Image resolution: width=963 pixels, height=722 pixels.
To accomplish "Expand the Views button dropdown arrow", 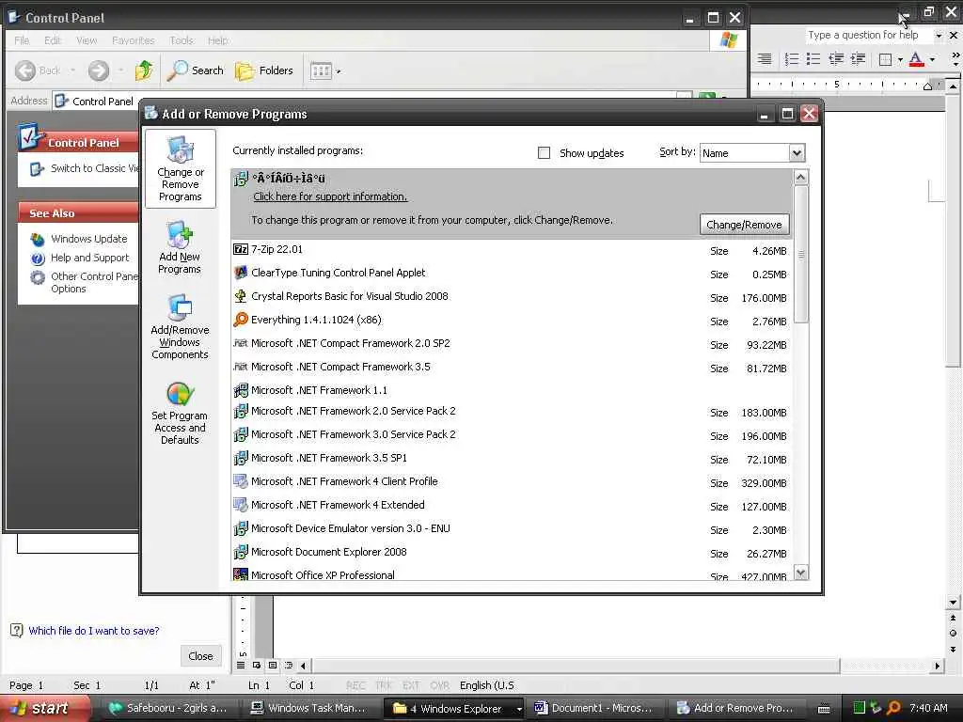I will coord(339,71).
